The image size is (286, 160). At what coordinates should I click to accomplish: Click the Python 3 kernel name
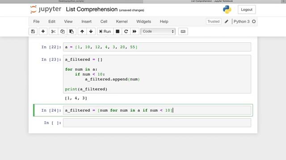[241, 21]
